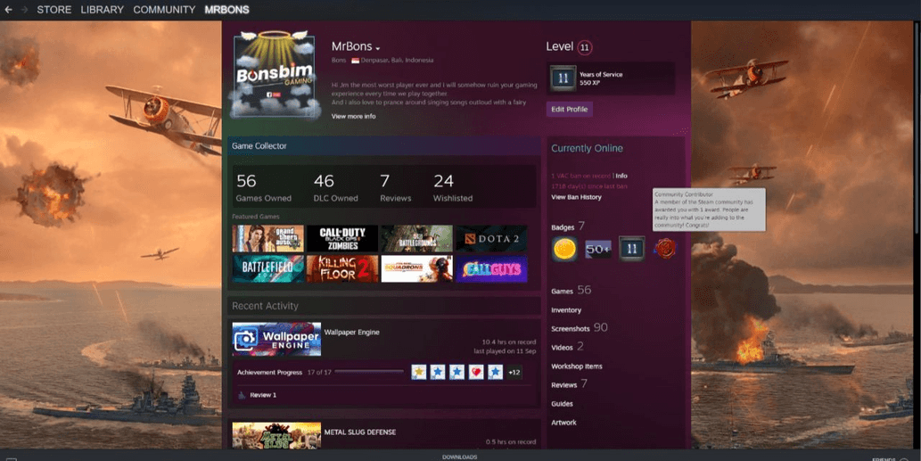This screenshot has width=921, height=461.
Task: Open the Guides link
Action: (562, 404)
